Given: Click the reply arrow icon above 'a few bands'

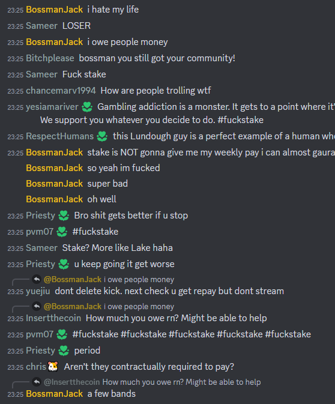Looking at the screenshot, I should tap(37, 382).
